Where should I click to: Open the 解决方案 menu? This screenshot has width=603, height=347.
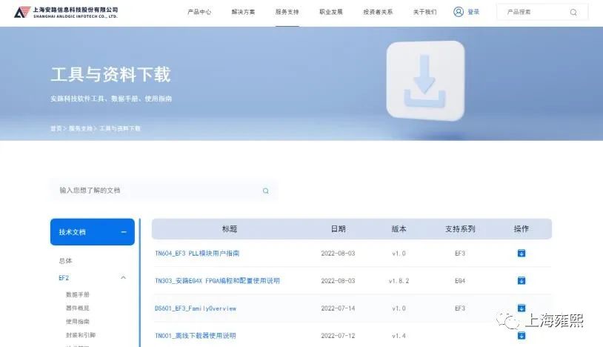243,13
